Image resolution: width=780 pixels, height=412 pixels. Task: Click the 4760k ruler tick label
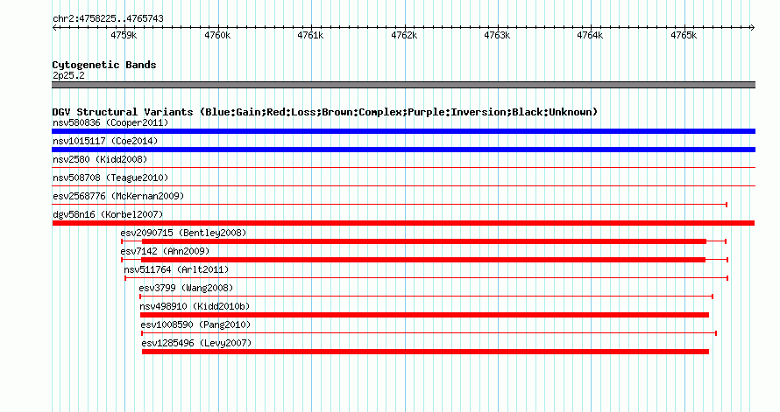click(x=217, y=35)
